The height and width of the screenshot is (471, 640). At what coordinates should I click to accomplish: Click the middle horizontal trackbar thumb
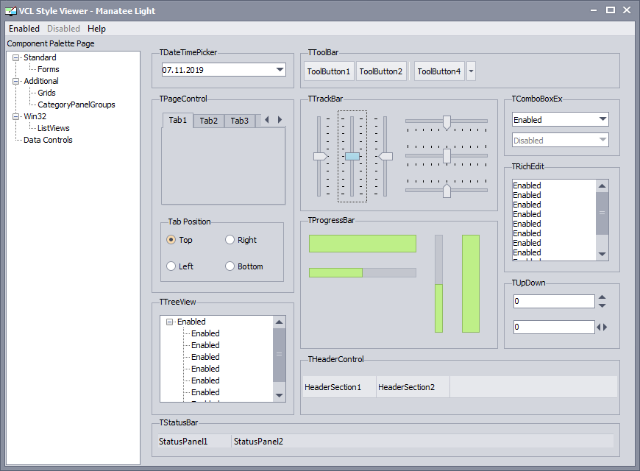pyautogui.click(x=447, y=156)
